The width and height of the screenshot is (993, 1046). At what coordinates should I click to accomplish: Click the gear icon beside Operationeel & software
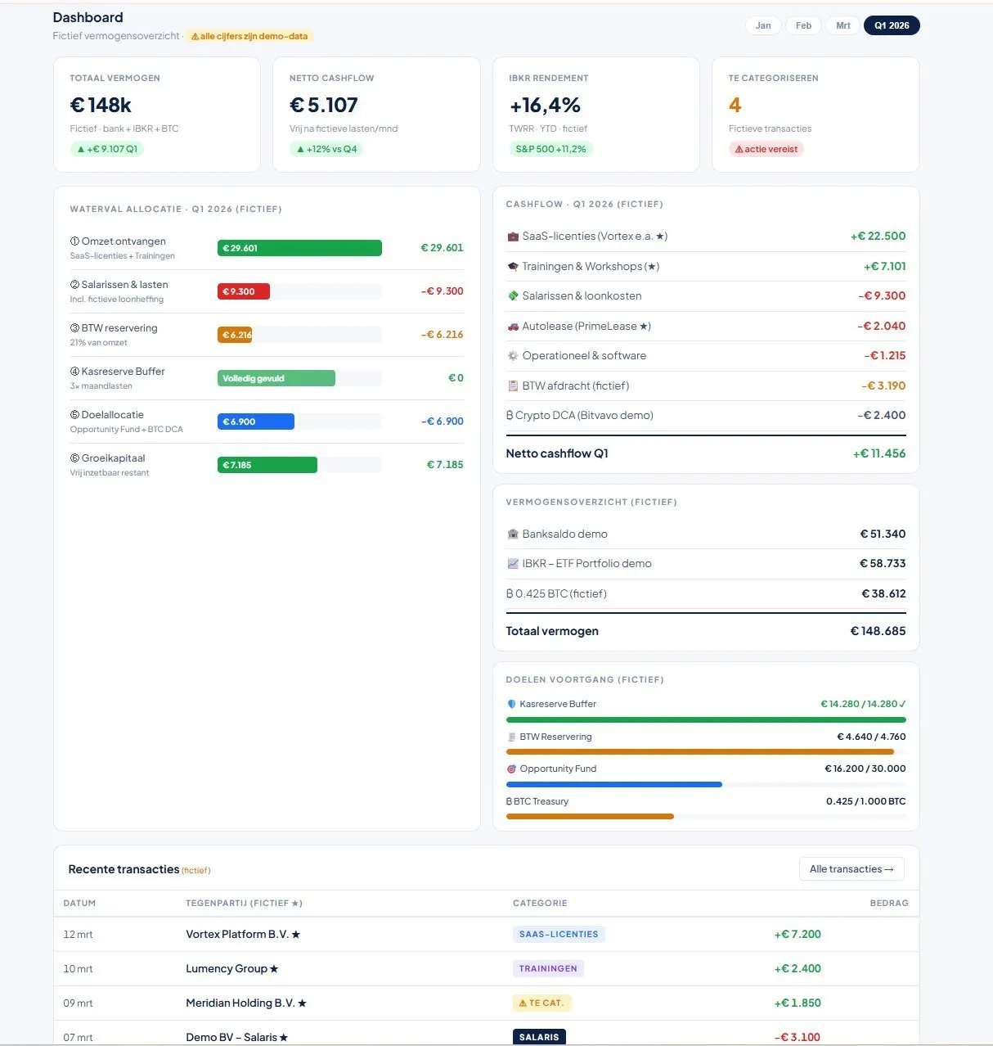pos(513,356)
